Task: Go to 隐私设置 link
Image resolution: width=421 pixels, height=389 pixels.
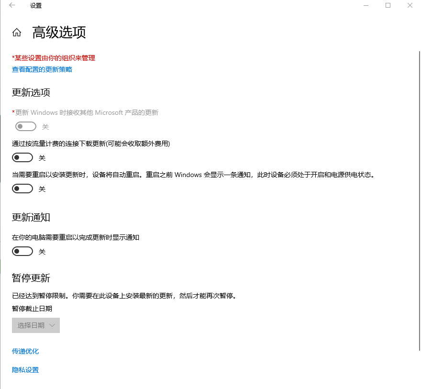Action: tap(25, 370)
